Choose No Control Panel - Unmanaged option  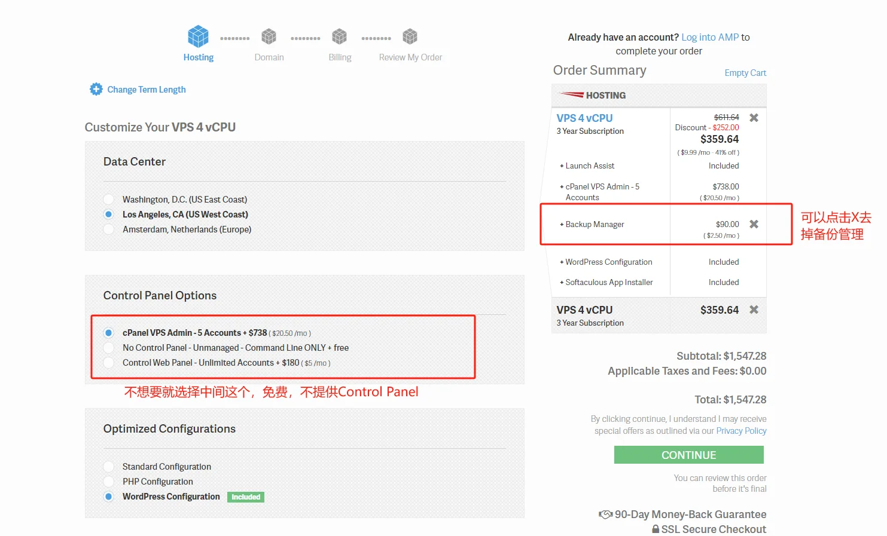pos(108,348)
